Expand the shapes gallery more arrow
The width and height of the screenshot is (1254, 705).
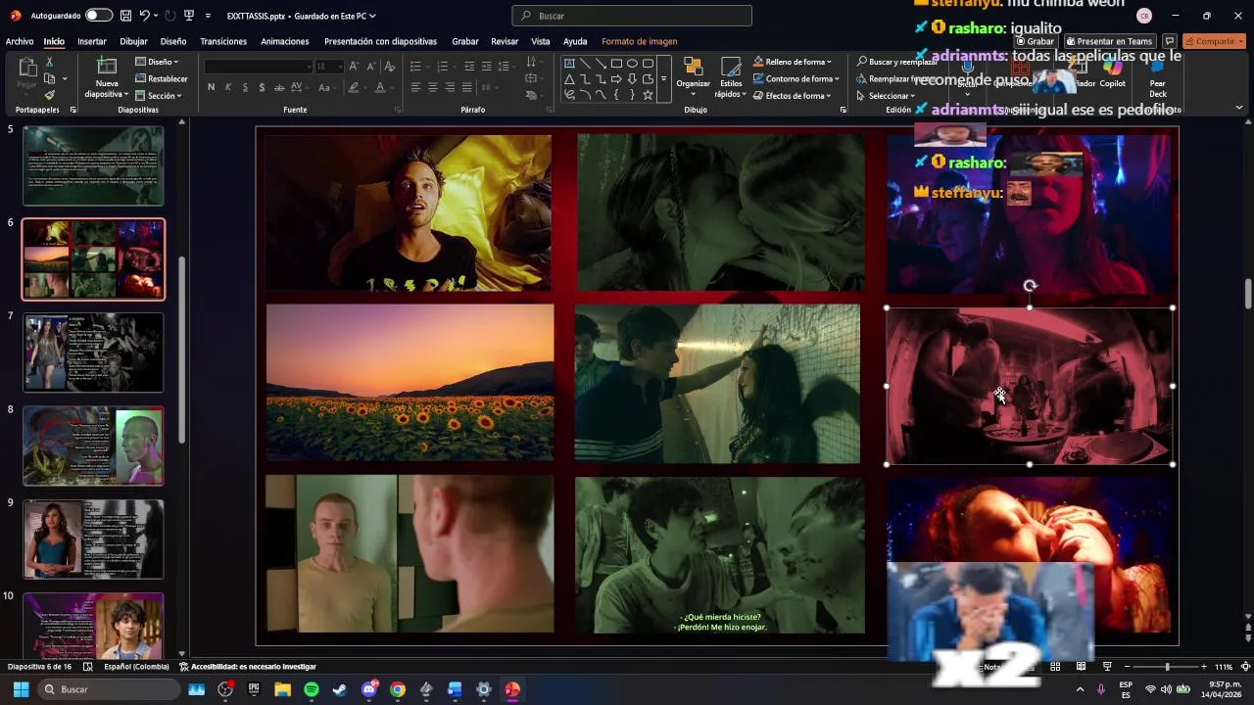663,79
